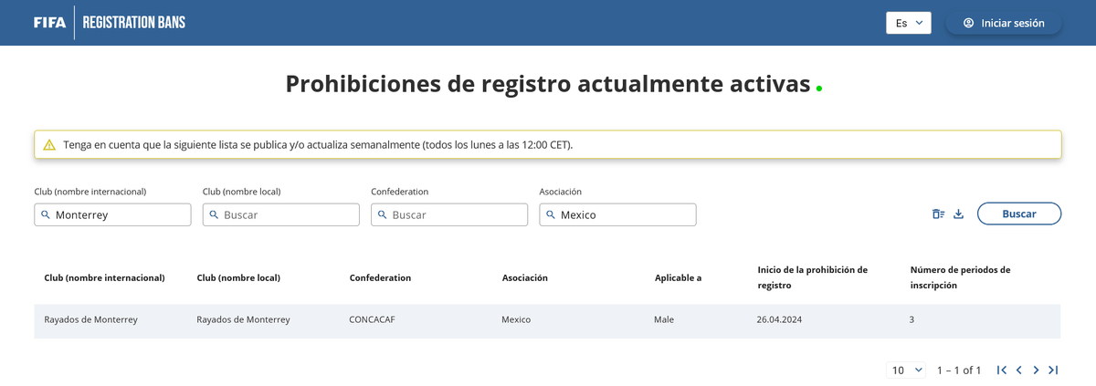Click the Buscar button
1096x386 pixels.
click(1019, 214)
